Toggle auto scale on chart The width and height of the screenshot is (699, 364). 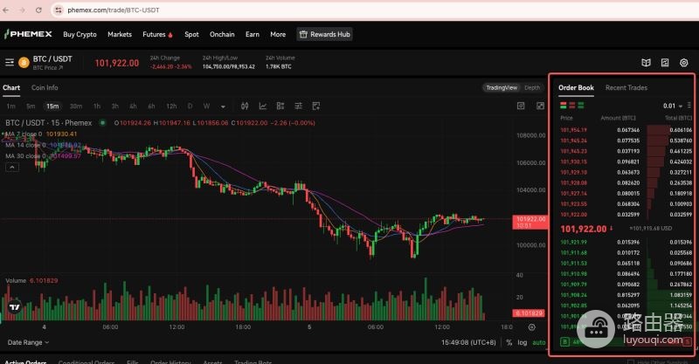pyautogui.click(x=539, y=343)
